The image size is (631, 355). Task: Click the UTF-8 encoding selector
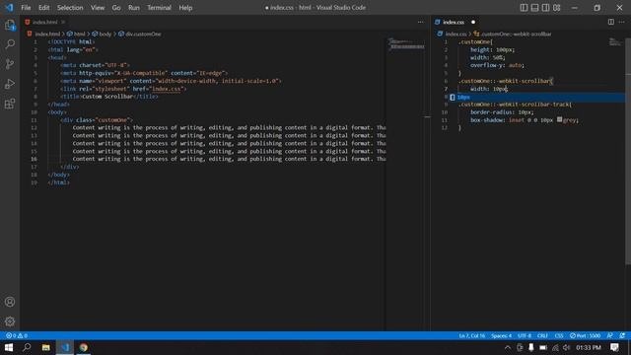tap(525, 335)
